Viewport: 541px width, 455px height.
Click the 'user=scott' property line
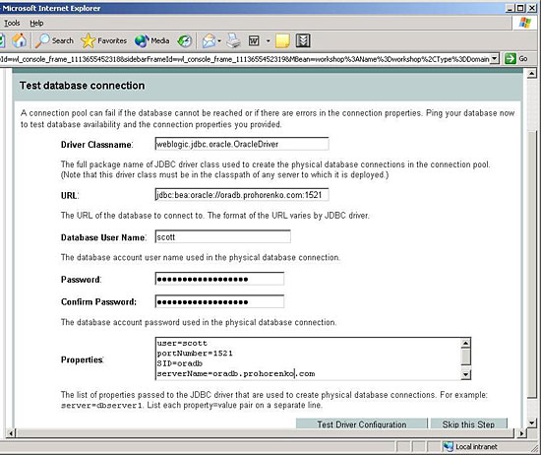[182, 343]
